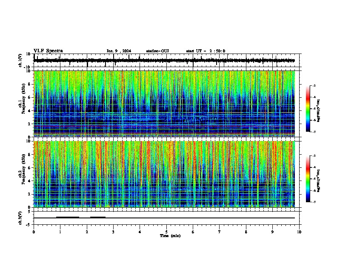
Task: Click the time axis tick label "3"
Action: pos(113,232)
